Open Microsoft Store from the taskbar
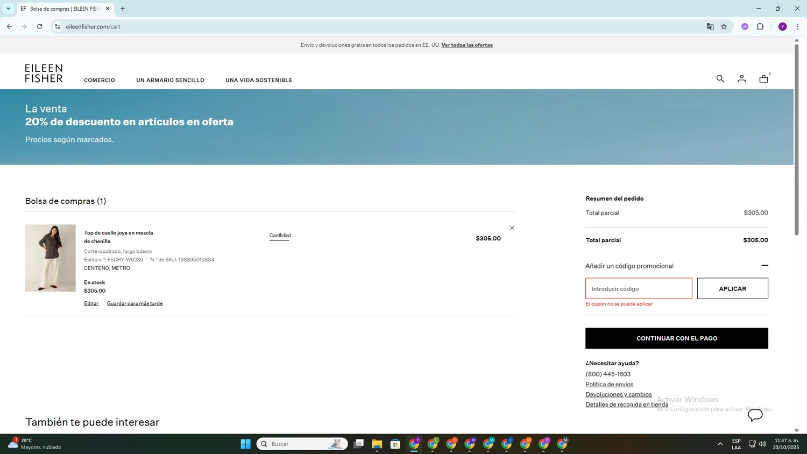This screenshot has height=454, width=807. click(x=395, y=444)
